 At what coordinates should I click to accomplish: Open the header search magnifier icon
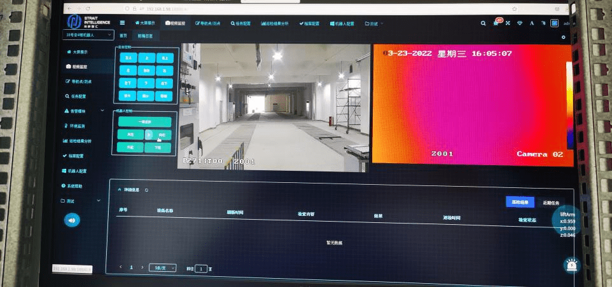(483, 23)
